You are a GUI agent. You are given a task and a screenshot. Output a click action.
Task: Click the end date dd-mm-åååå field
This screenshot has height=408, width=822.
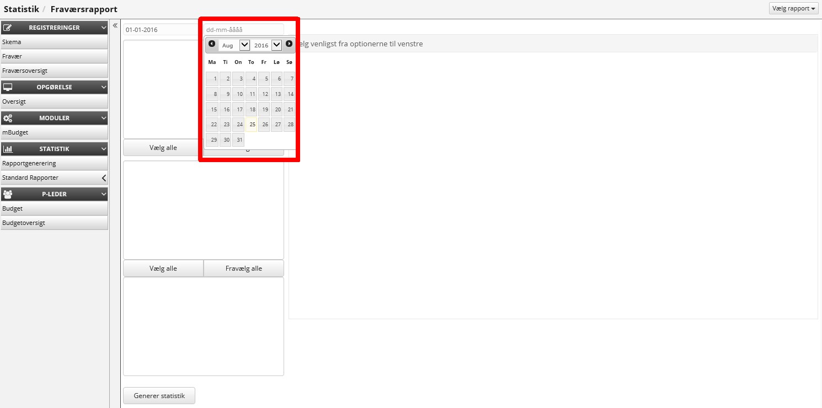(243, 30)
